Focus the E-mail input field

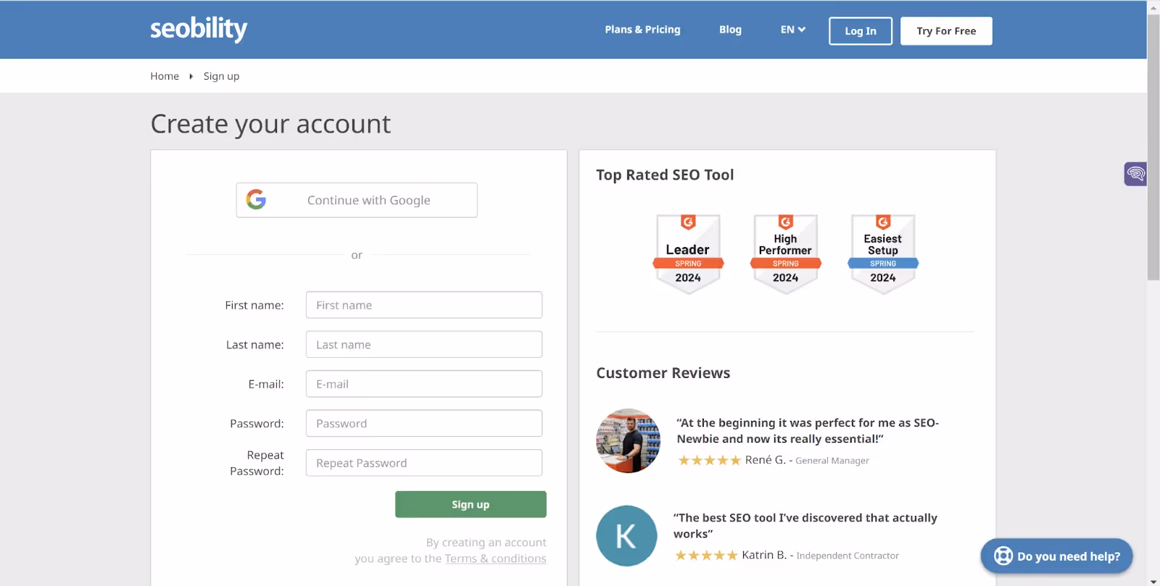point(424,384)
